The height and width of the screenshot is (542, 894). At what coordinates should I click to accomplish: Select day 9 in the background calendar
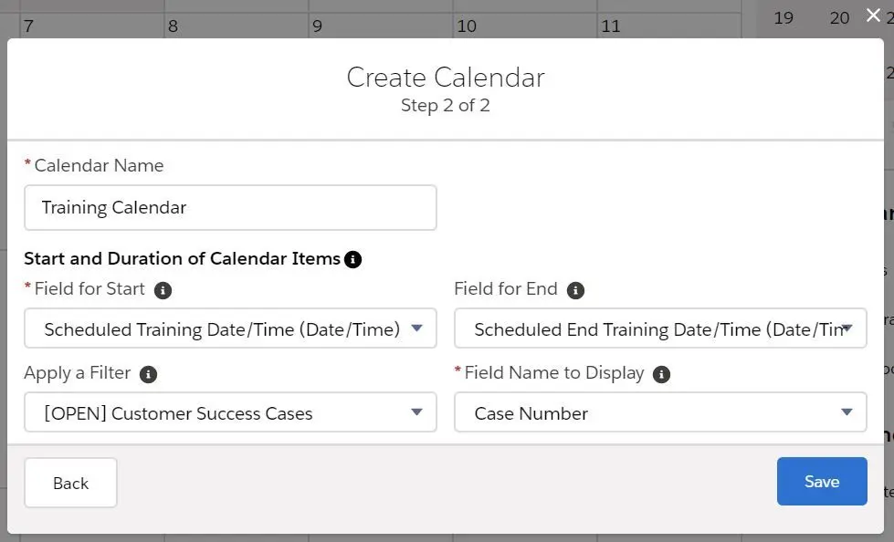(318, 26)
